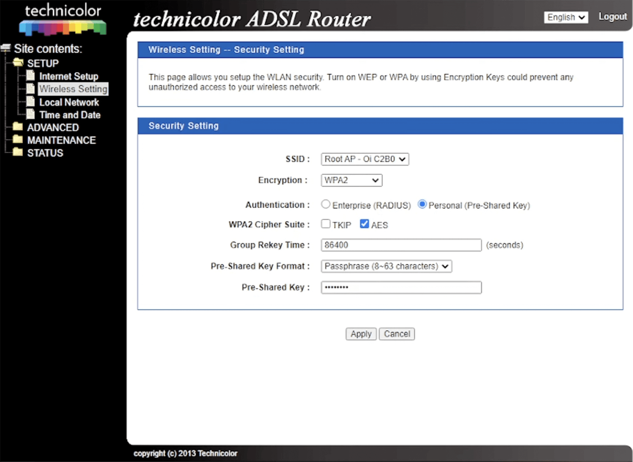The image size is (633, 462).
Task: Click the STATUS folder icon
Action: 18,152
